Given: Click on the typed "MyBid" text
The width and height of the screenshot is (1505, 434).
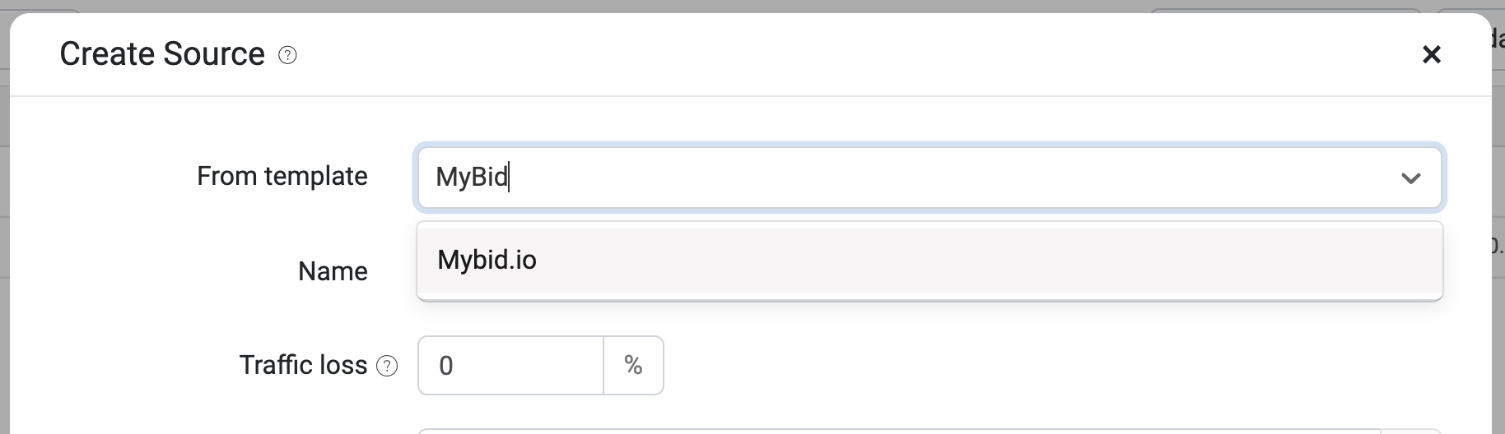Looking at the screenshot, I should [472, 178].
